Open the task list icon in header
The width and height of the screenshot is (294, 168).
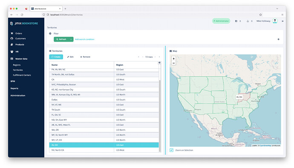(x=236, y=21)
